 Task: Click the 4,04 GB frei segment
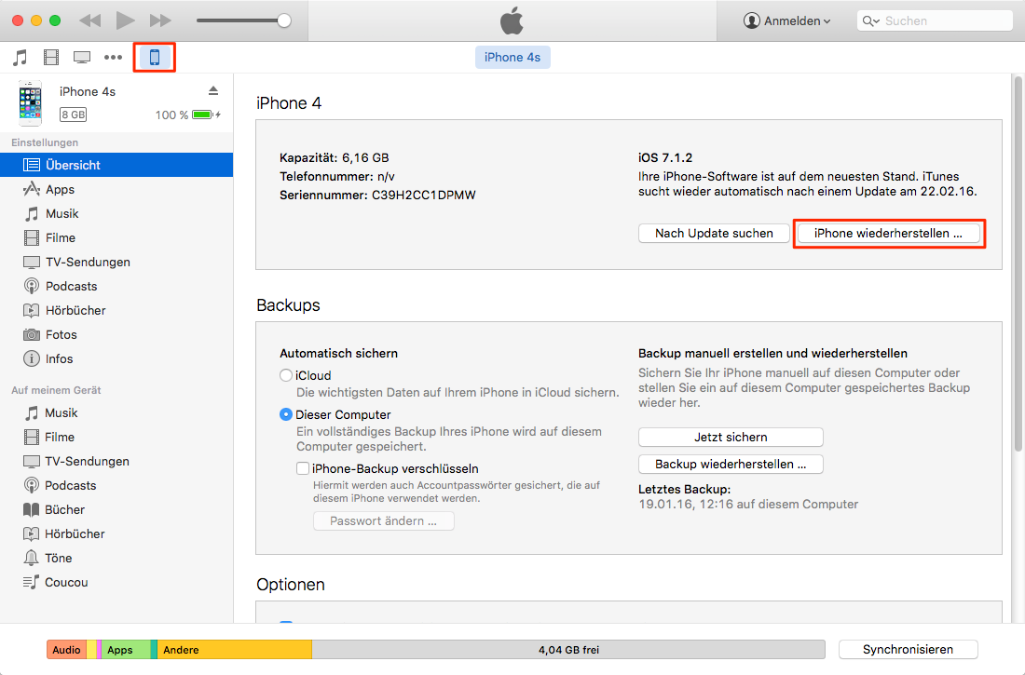(568, 650)
